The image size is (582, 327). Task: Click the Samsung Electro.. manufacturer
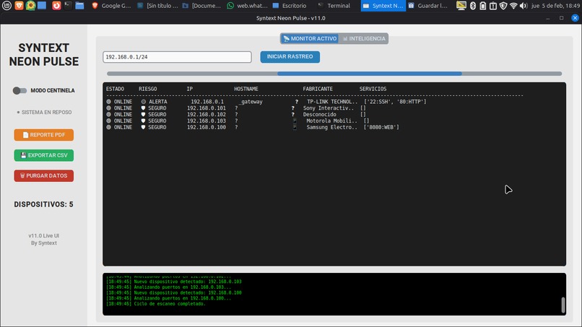[332, 127]
